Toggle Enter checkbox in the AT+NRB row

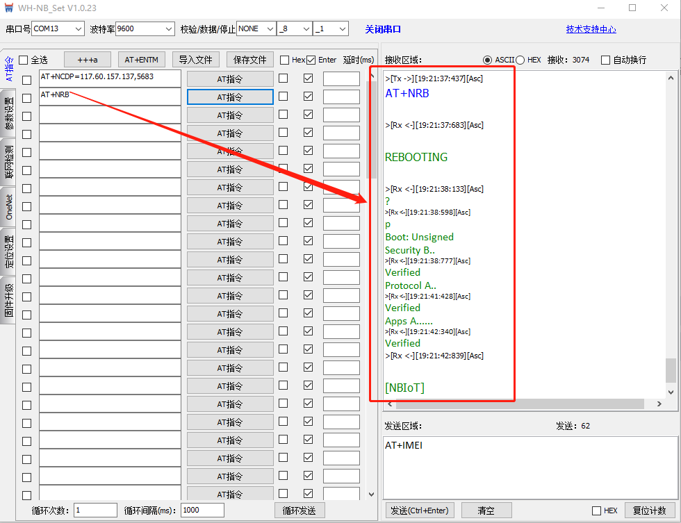pyautogui.click(x=309, y=96)
